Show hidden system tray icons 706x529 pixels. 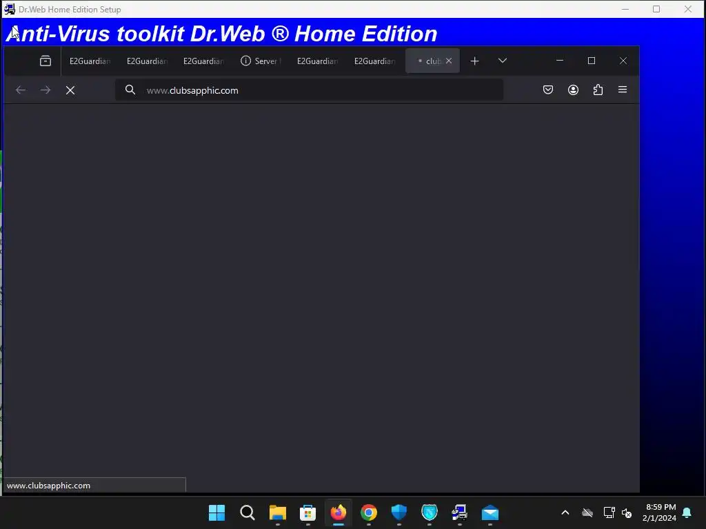pyautogui.click(x=565, y=512)
